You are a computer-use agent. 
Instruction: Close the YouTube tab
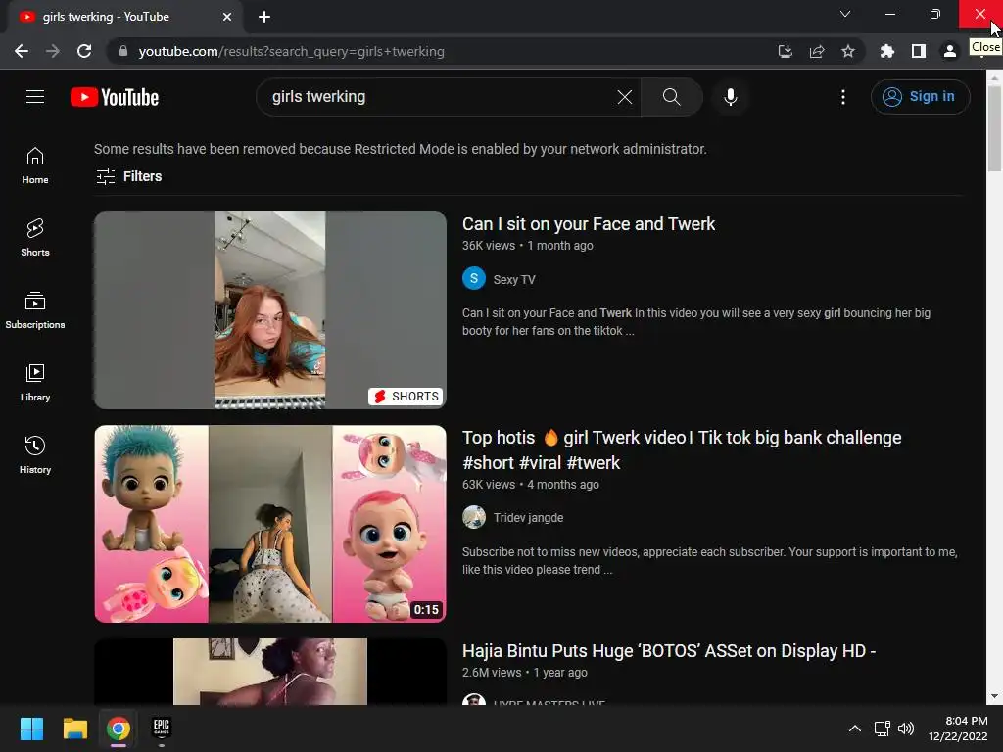coord(226,17)
